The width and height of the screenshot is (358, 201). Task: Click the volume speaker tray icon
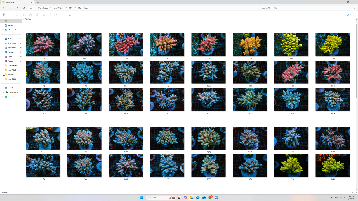click(344, 198)
